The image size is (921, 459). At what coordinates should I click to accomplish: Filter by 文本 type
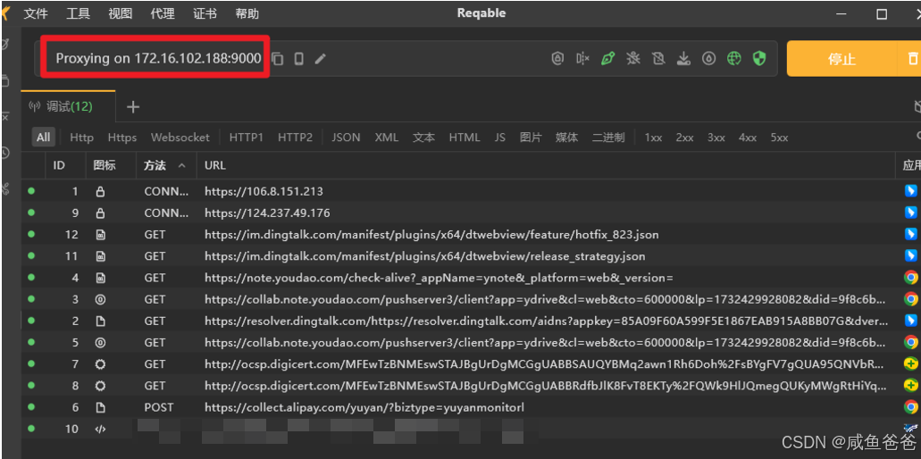point(423,138)
